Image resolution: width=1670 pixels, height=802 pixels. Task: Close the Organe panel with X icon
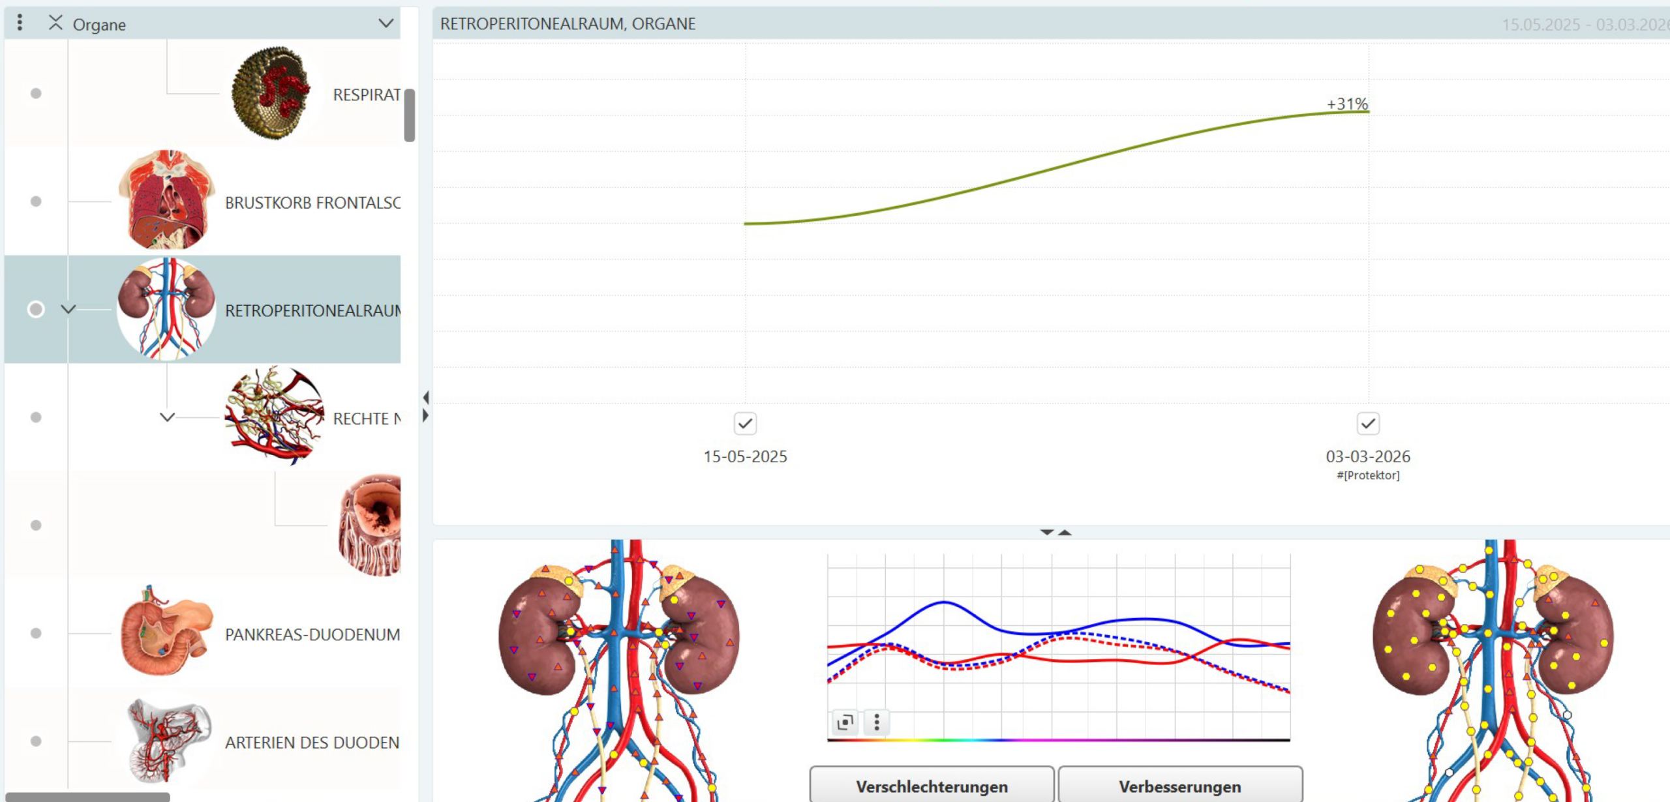[55, 23]
